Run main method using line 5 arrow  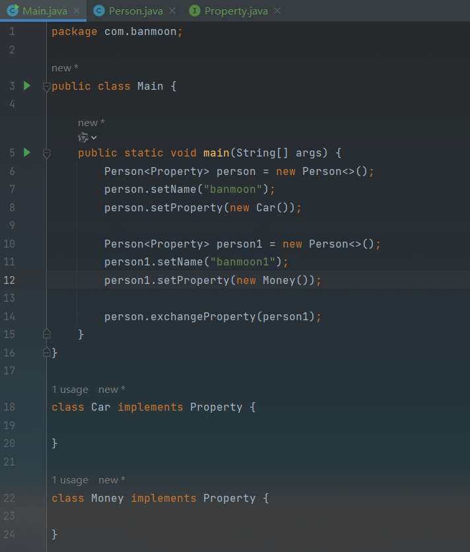[27, 153]
